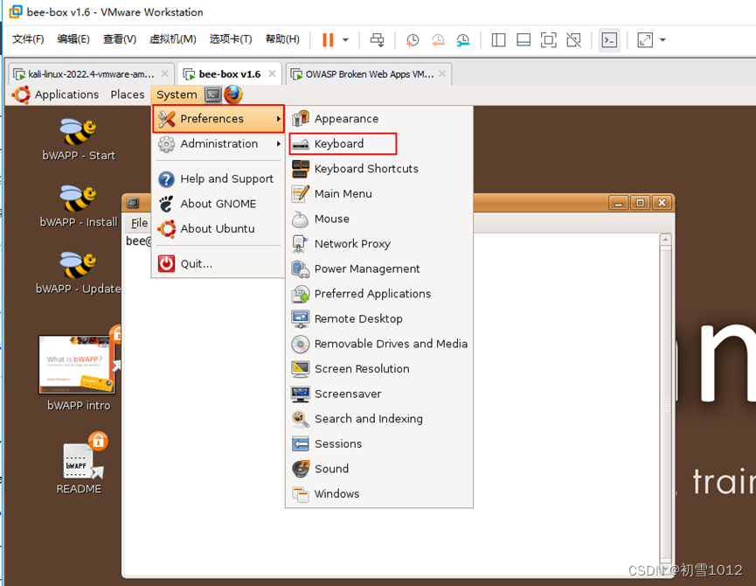The image size is (756, 586).
Task: Open About GNOME
Action: point(218,204)
